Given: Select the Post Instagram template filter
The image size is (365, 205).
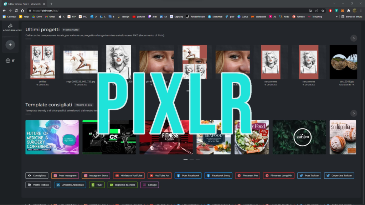Looking at the screenshot, I should click(65, 175).
